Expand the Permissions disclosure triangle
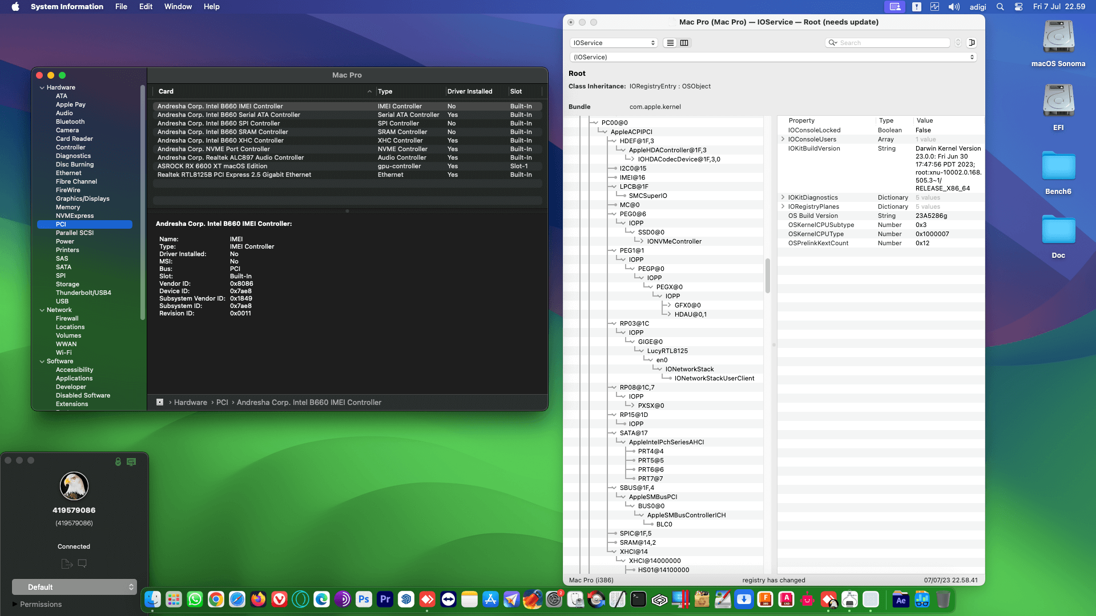 click(15, 604)
